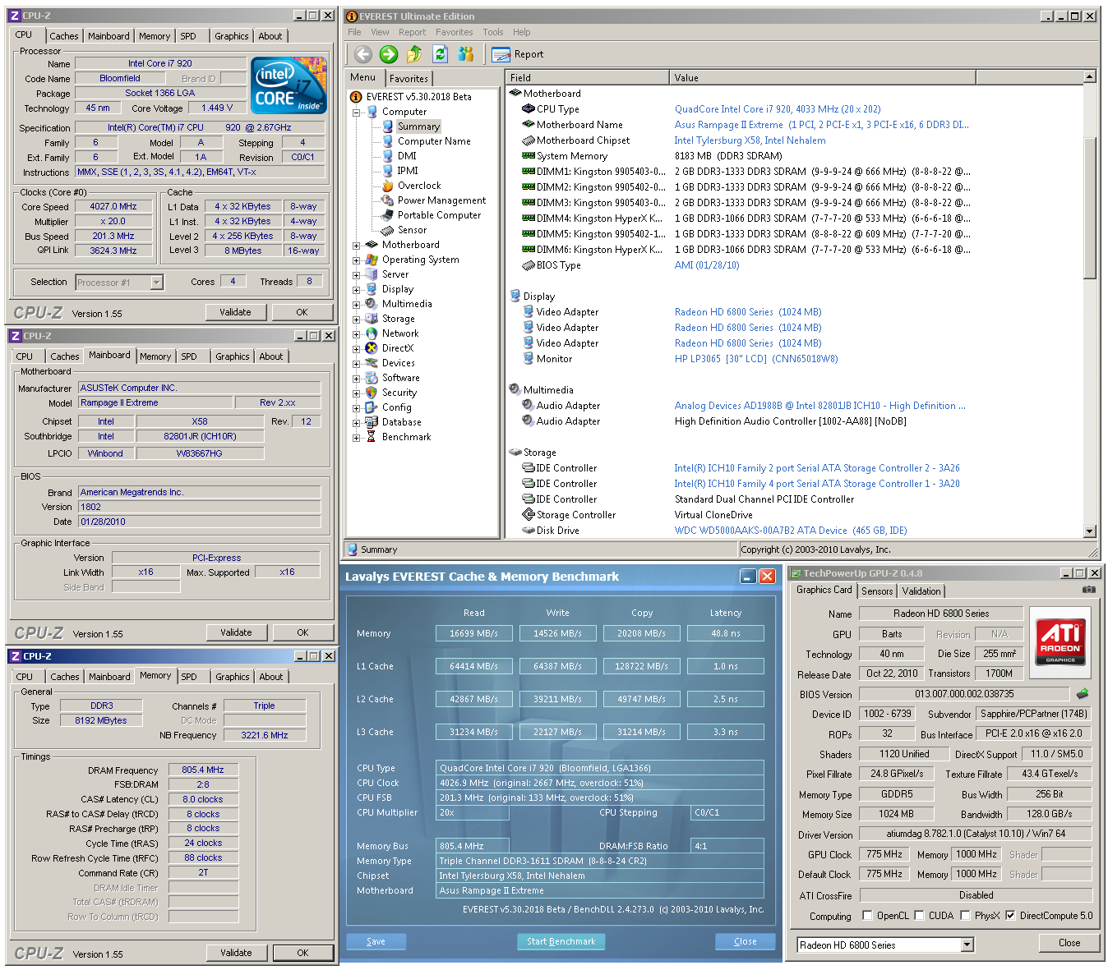Viewport: 1108px width, 970px height.
Task: Click Start Benchmark button
Action: coord(561,941)
